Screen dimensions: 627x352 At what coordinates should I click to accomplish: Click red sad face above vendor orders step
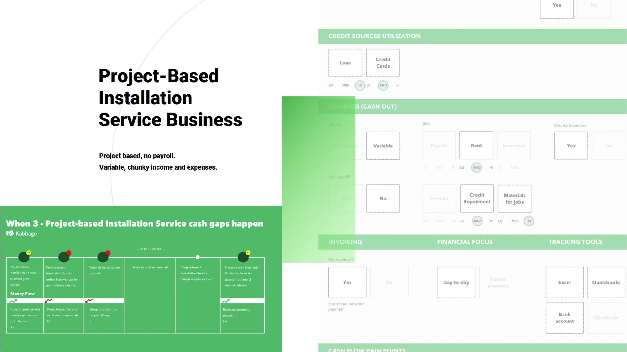tap(69, 253)
